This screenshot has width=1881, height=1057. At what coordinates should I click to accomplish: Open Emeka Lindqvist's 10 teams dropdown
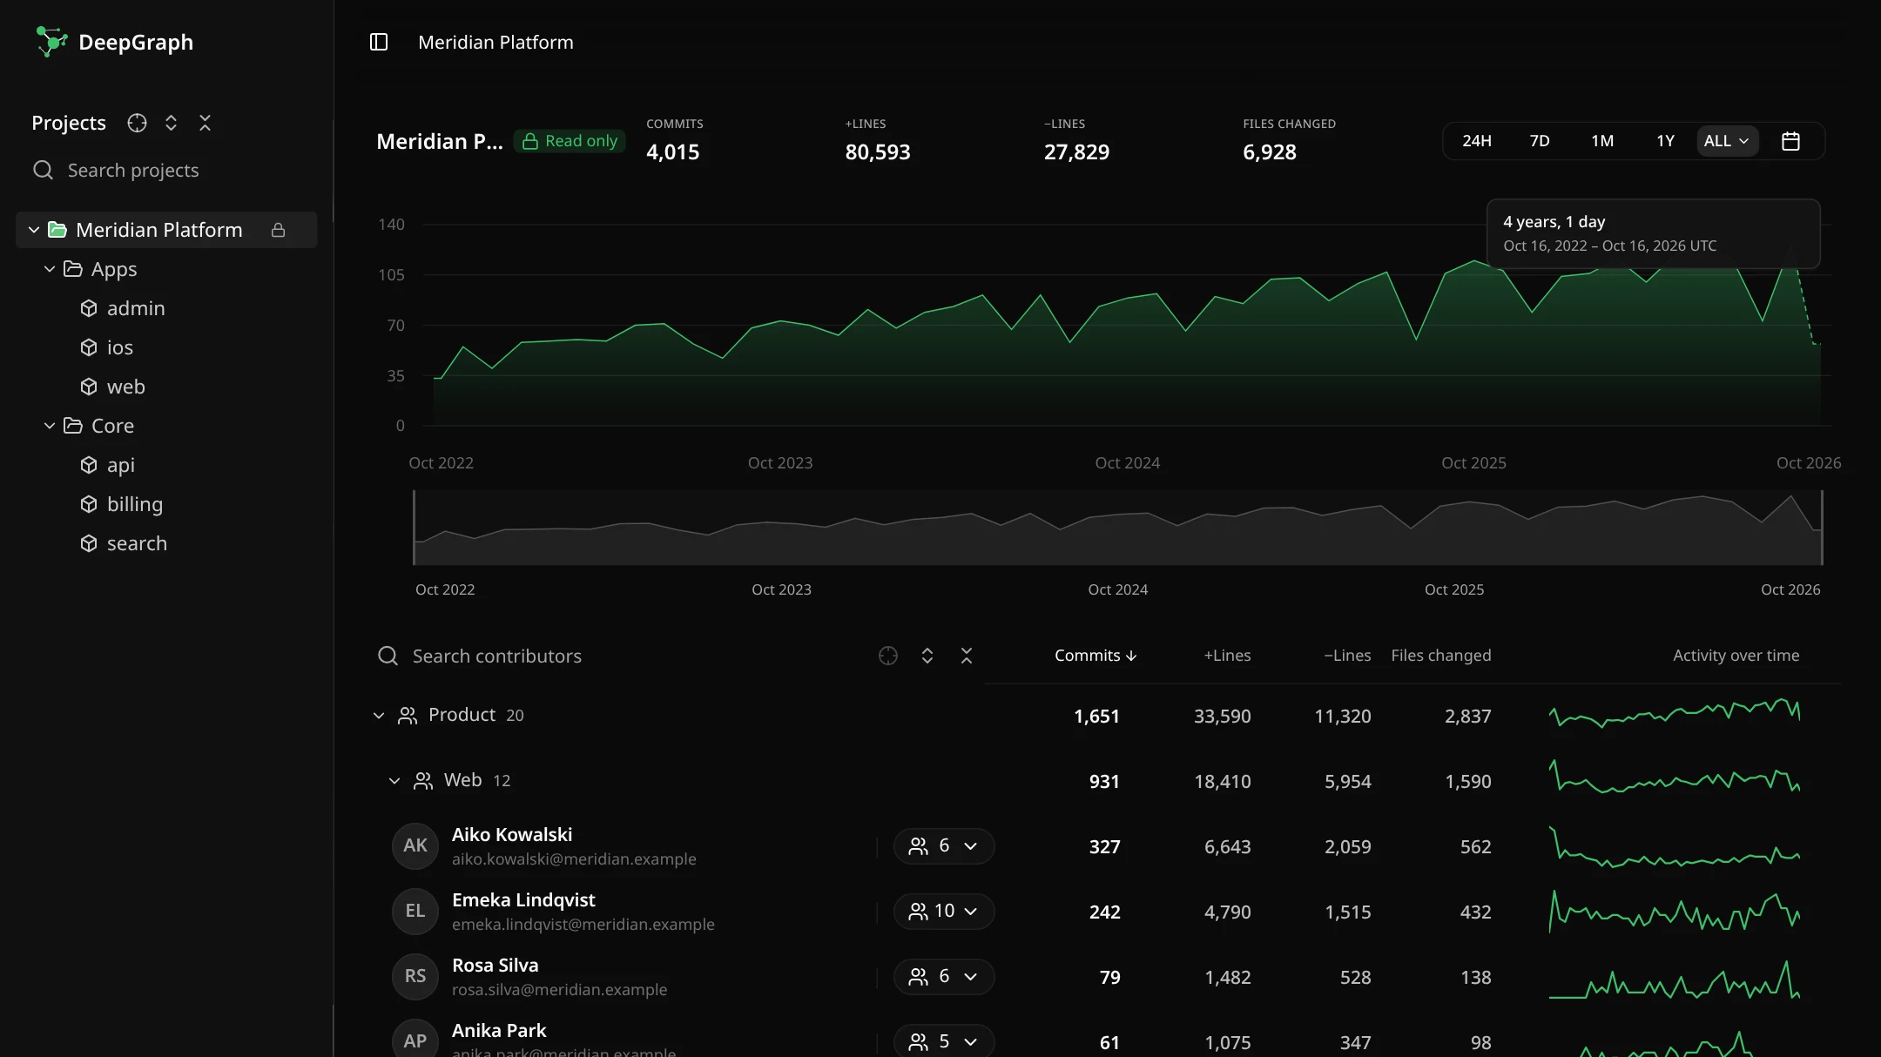tap(944, 912)
